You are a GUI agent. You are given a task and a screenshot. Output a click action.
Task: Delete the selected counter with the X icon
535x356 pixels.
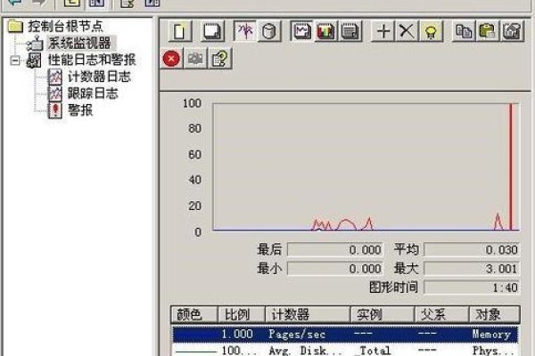pyautogui.click(x=407, y=31)
